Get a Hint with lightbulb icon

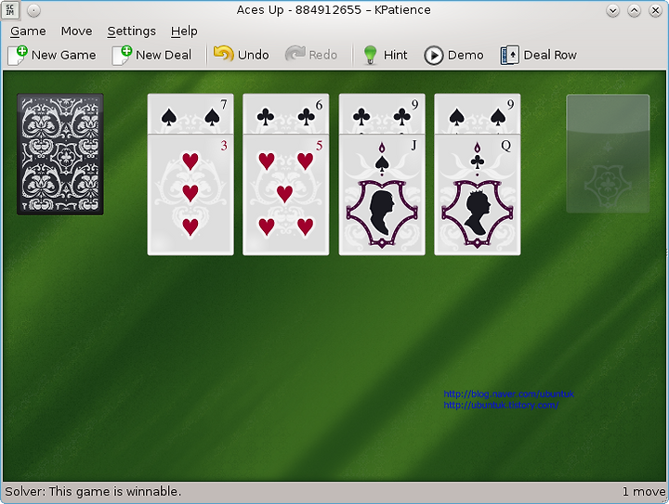point(386,55)
